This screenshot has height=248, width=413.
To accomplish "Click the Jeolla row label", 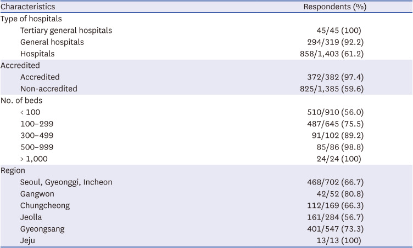I will coord(31,217).
